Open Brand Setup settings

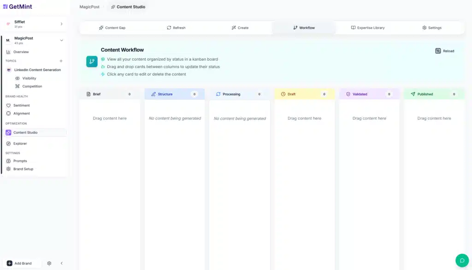23,169
